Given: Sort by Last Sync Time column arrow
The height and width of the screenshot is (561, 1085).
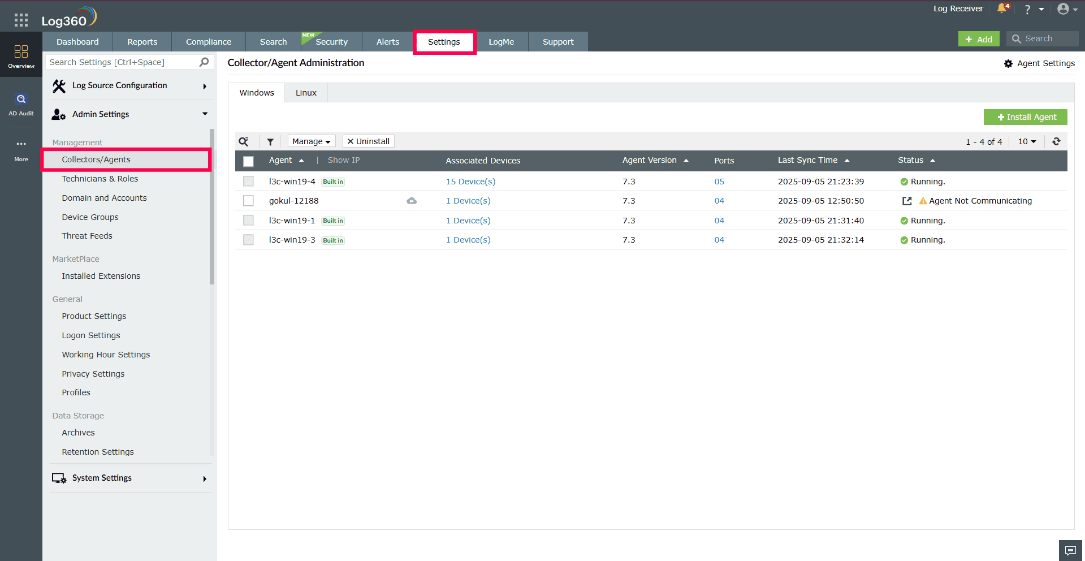Looking at the screenshot, I should pos(847,161).
